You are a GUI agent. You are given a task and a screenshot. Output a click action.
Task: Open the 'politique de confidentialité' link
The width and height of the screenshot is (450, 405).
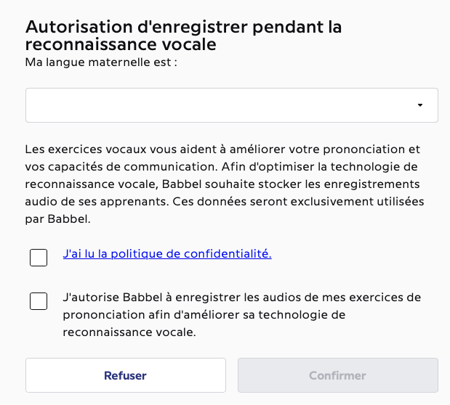[167, 254]
